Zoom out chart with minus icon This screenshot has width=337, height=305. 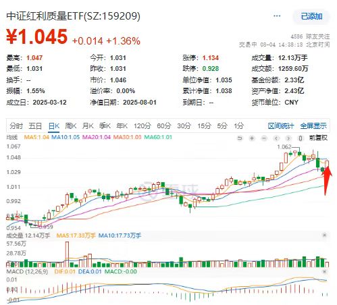click(x=264, y=138)
